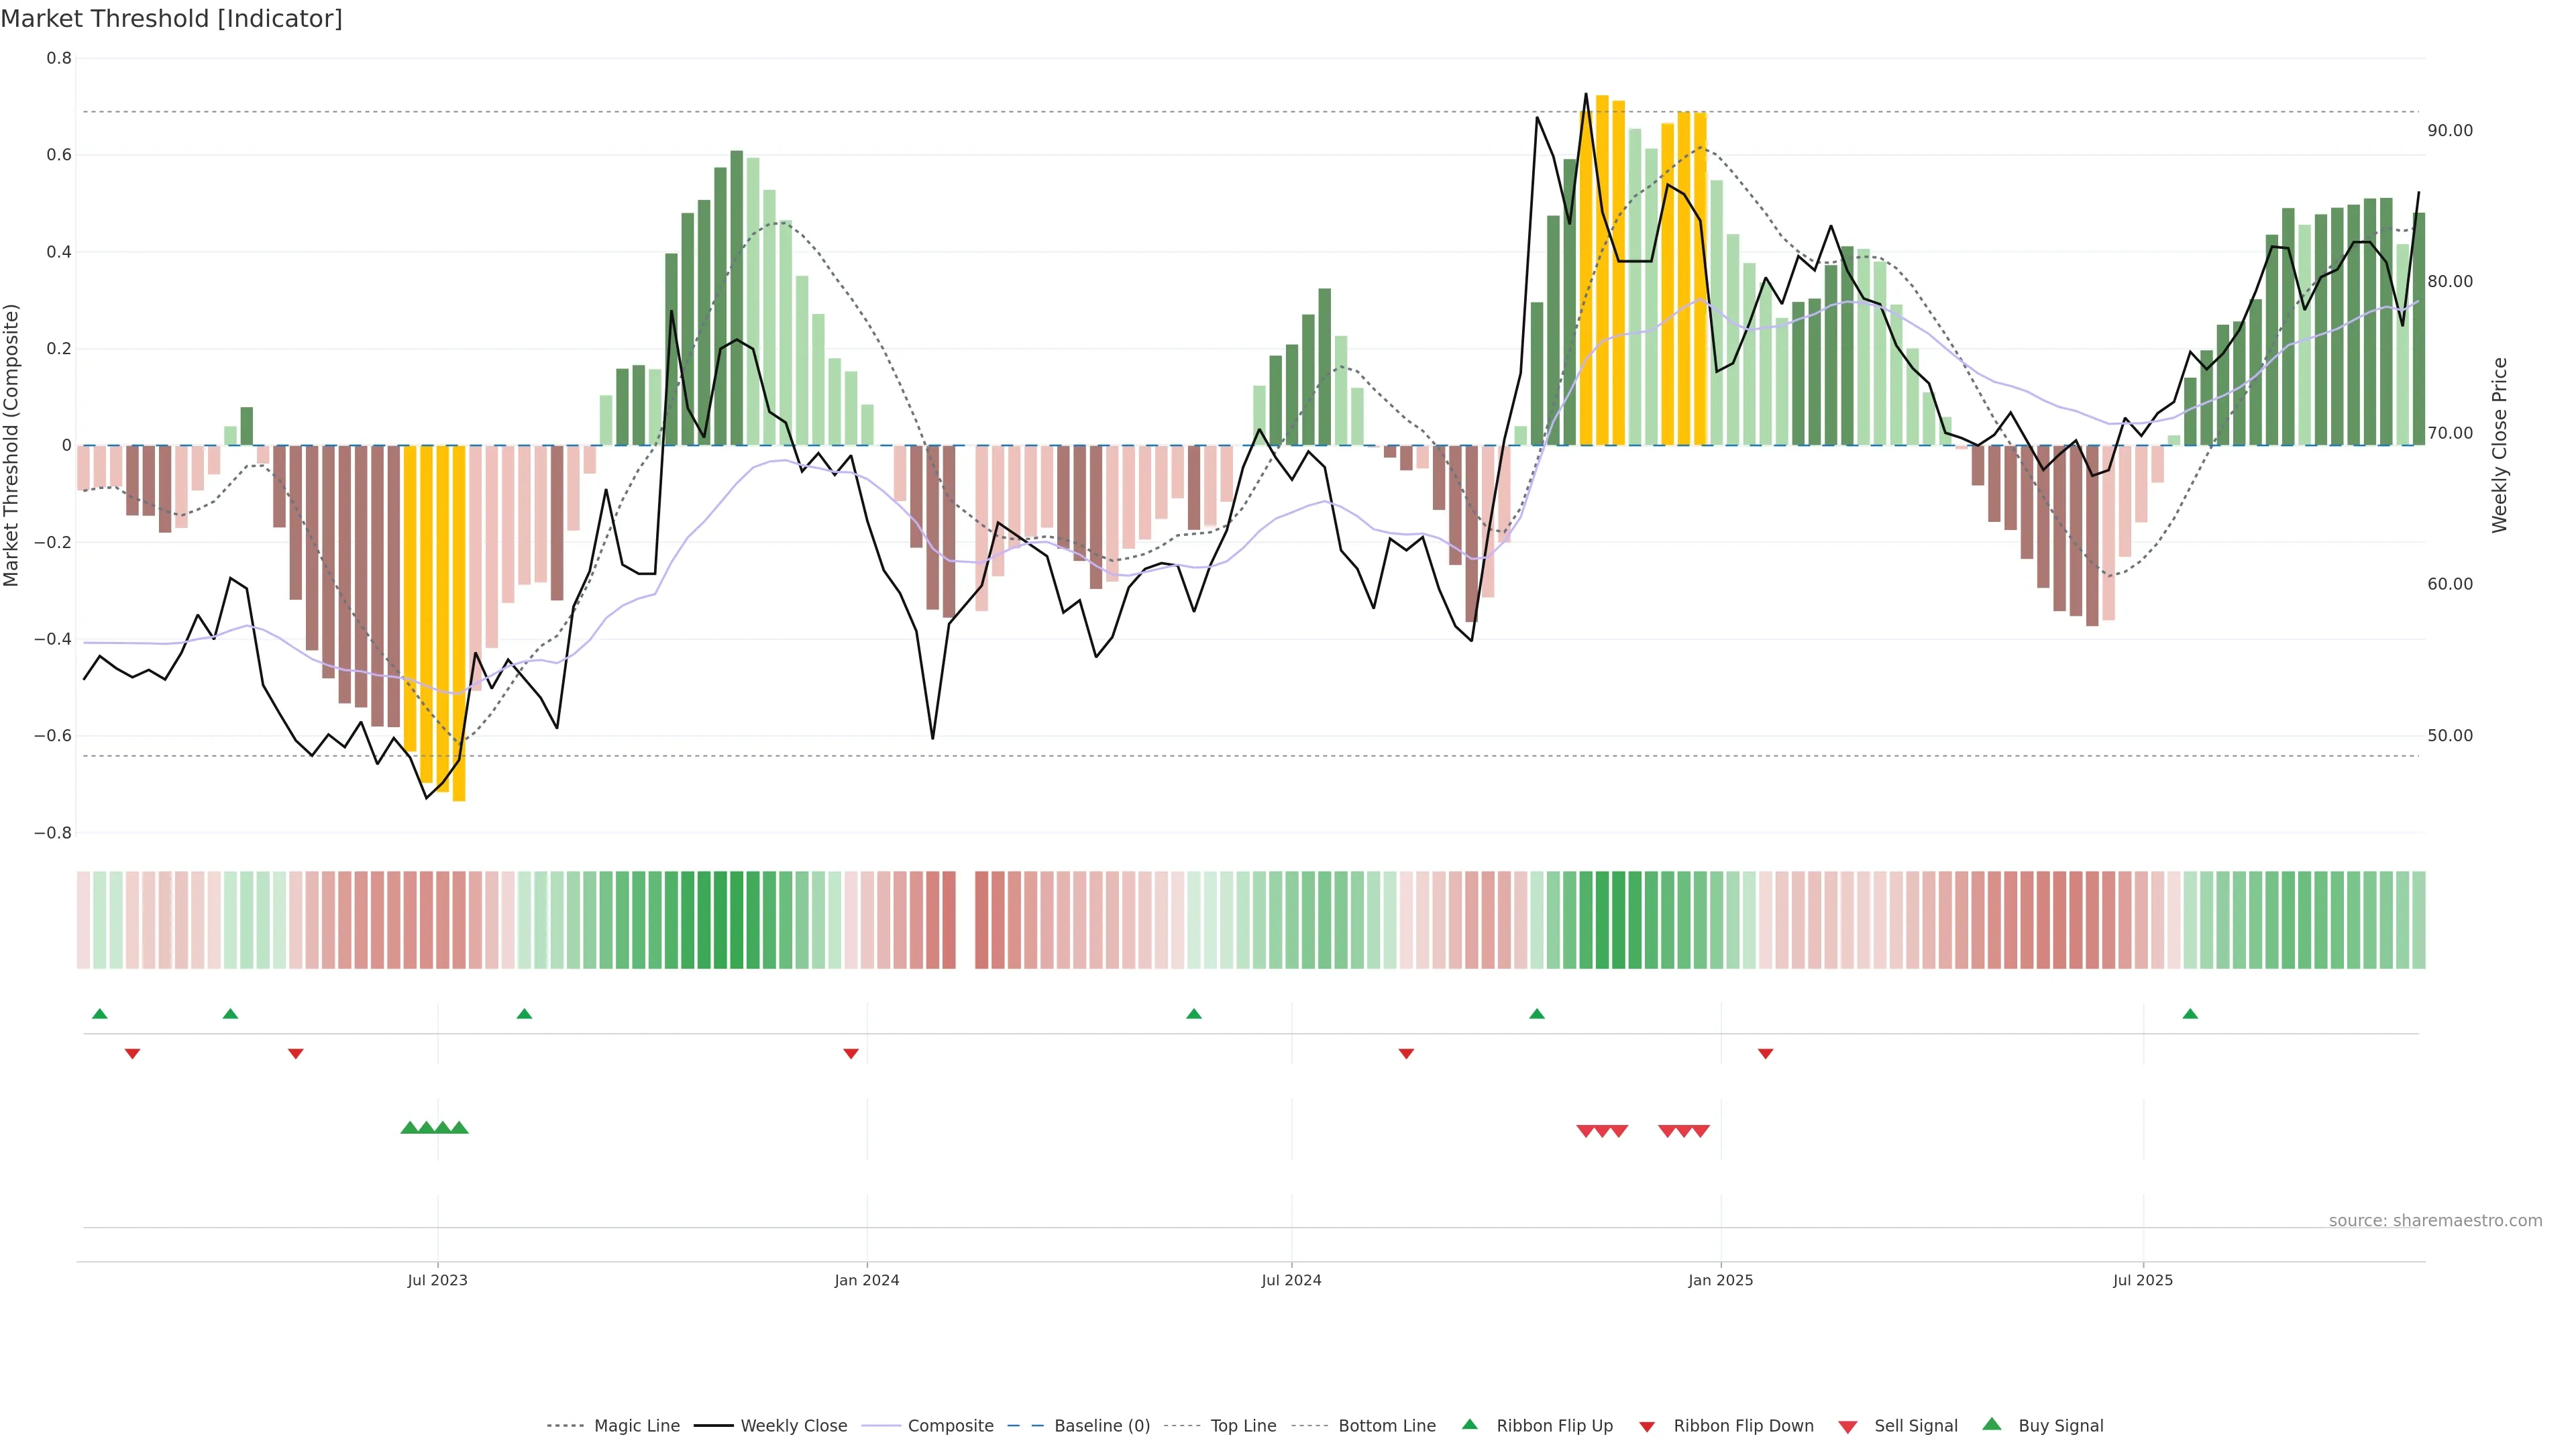
Task: Click the Sell Signal legend triangle icon
Action: (x=1847, y=1426)
